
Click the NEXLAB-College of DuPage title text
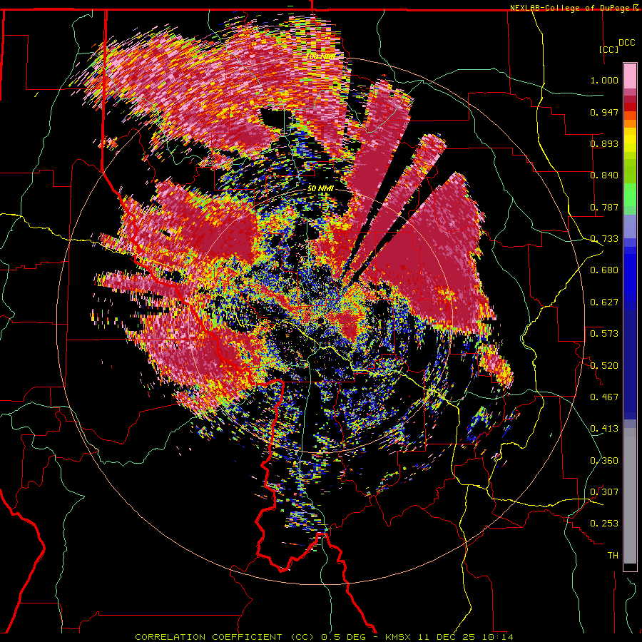[x=571, y=8]
